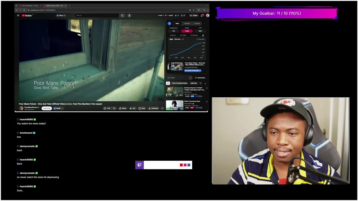Open options for the PWAD Smoothest Bass video
This screenshot has height=201, width=358.
click(207, 102)
